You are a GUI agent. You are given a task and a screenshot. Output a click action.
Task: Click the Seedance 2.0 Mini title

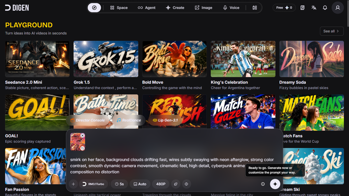point(24,82)
